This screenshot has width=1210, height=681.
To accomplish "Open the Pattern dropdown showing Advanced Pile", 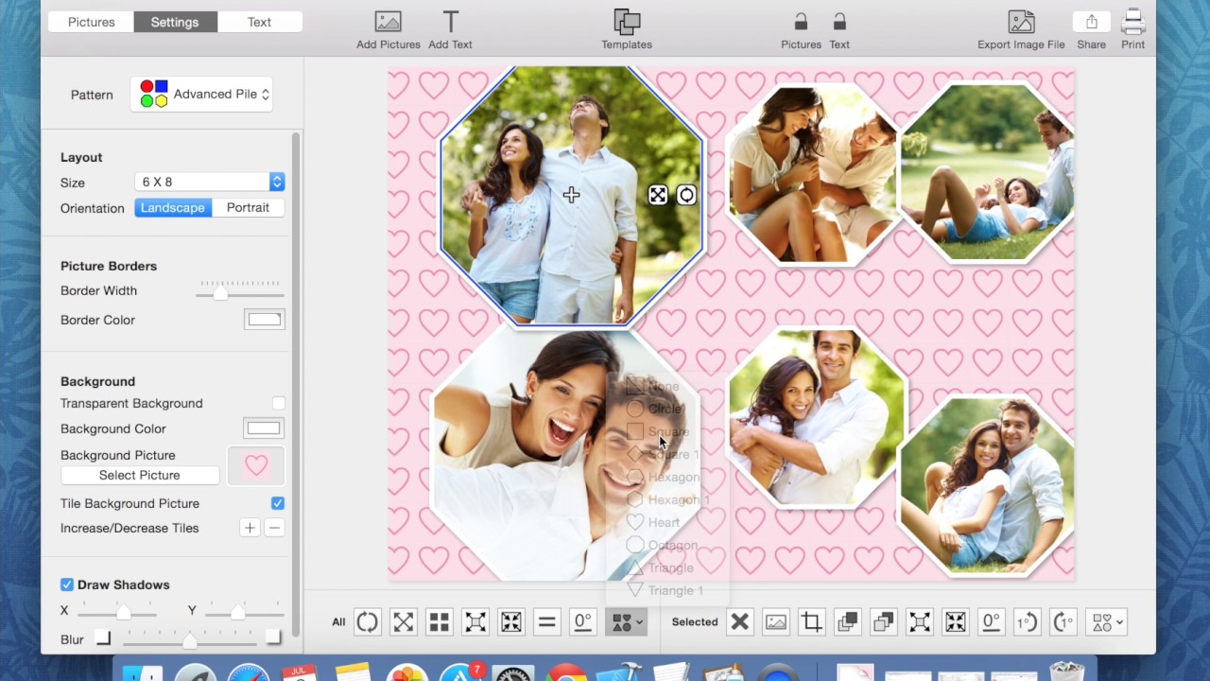I will click(201, 95).
